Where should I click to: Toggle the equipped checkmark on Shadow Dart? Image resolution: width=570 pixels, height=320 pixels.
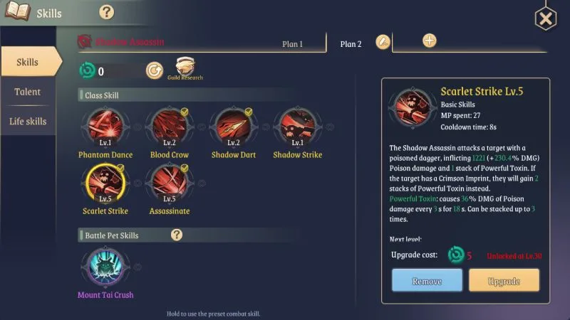248,112
